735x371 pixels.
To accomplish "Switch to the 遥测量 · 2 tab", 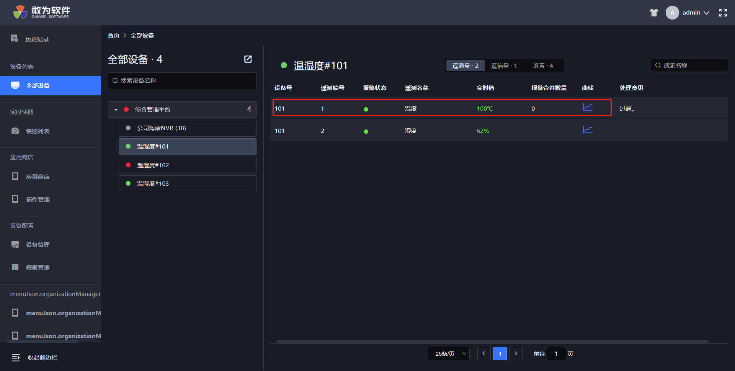I will coord(465,66).
